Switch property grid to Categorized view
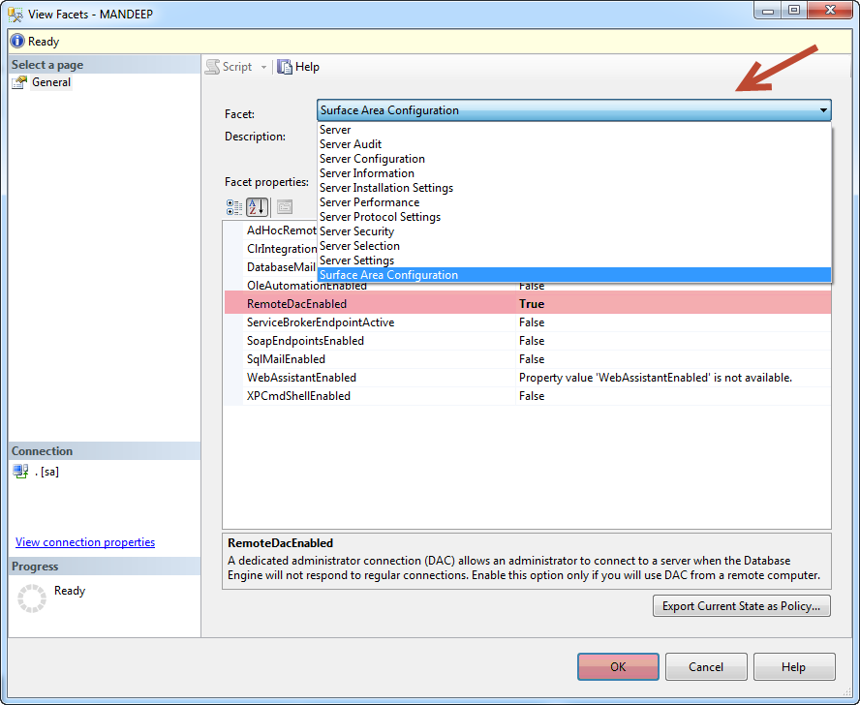Image resolution: width=860 pixels, height=705 pixels. click(234, 207)
